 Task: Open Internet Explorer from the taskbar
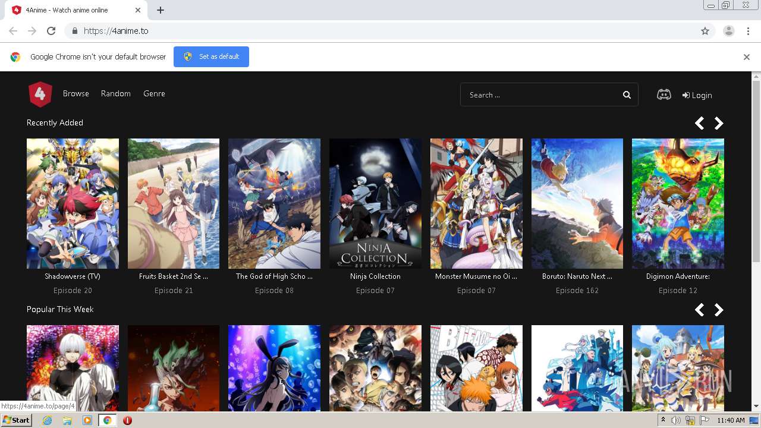pyautogui.click(x=47, y=420)
